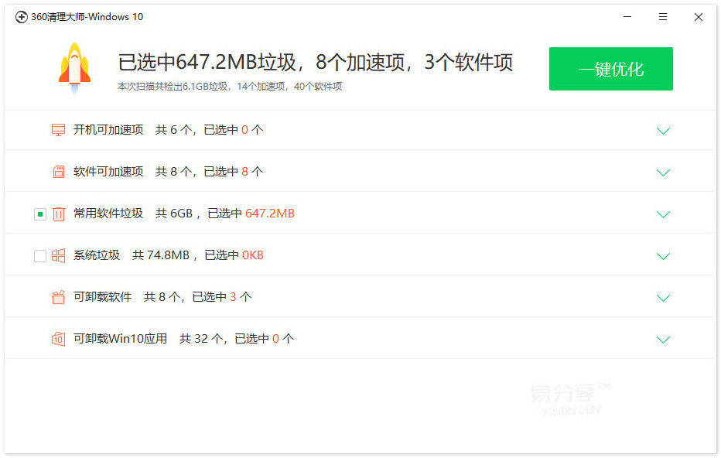Expand the 可卸载Win10应用 section
Viewport: 721px width, 458px height.
pos(664,339)
